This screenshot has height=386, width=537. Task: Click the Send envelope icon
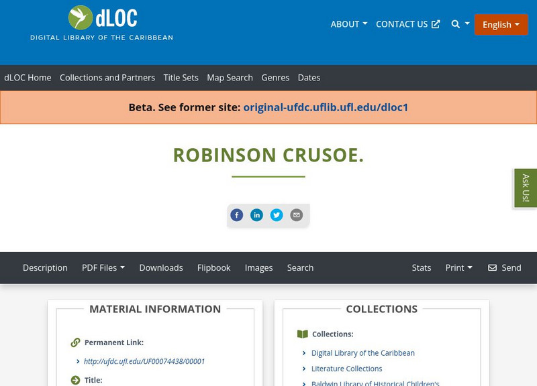pyautogui.click(x=492, y=267)
